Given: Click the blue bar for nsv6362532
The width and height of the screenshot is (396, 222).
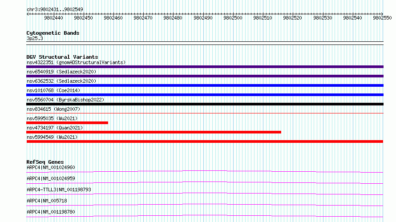Looking at the screenshot, I should click(205, 85).
